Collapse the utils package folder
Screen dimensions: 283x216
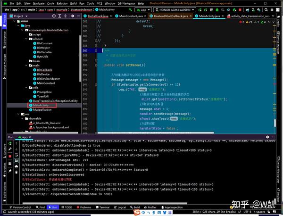coord(26,87)
